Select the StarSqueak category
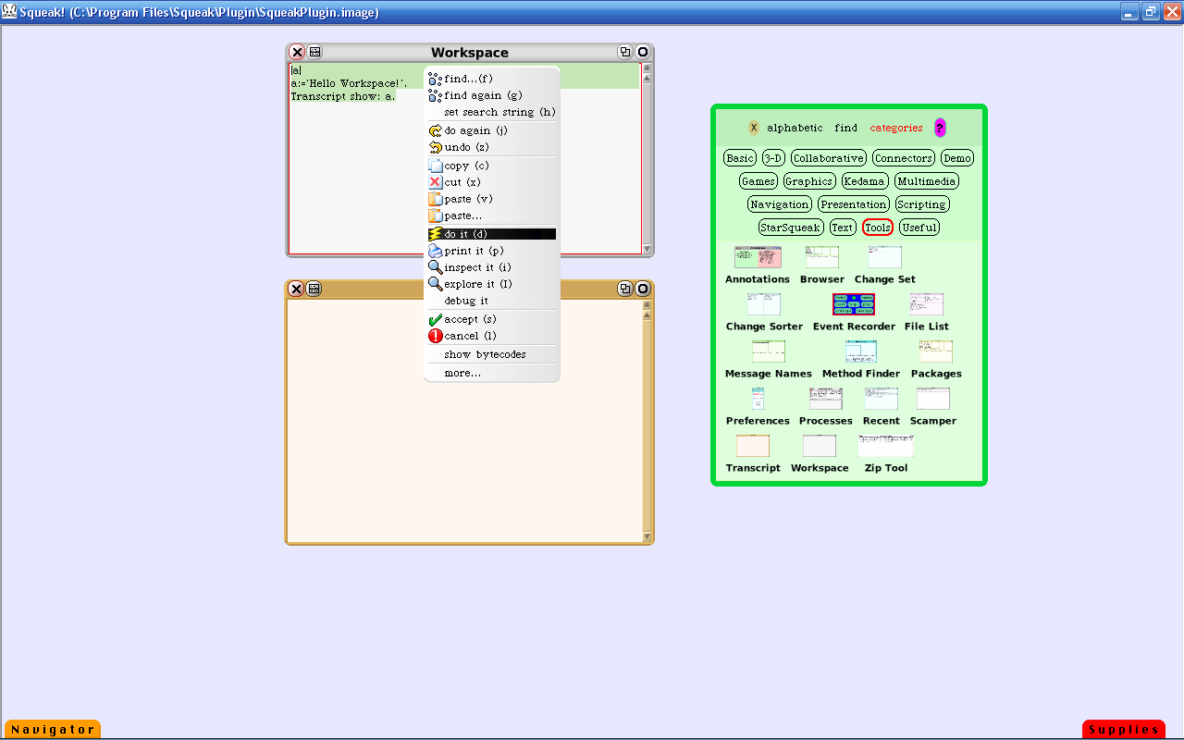The width and height of the screenshot is (1184, 740). coord(791,228)
